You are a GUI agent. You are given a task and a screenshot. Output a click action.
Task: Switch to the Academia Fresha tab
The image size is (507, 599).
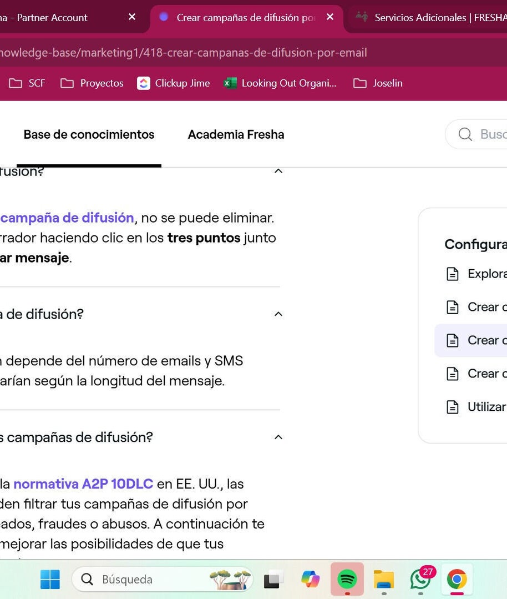pos(236,134)
